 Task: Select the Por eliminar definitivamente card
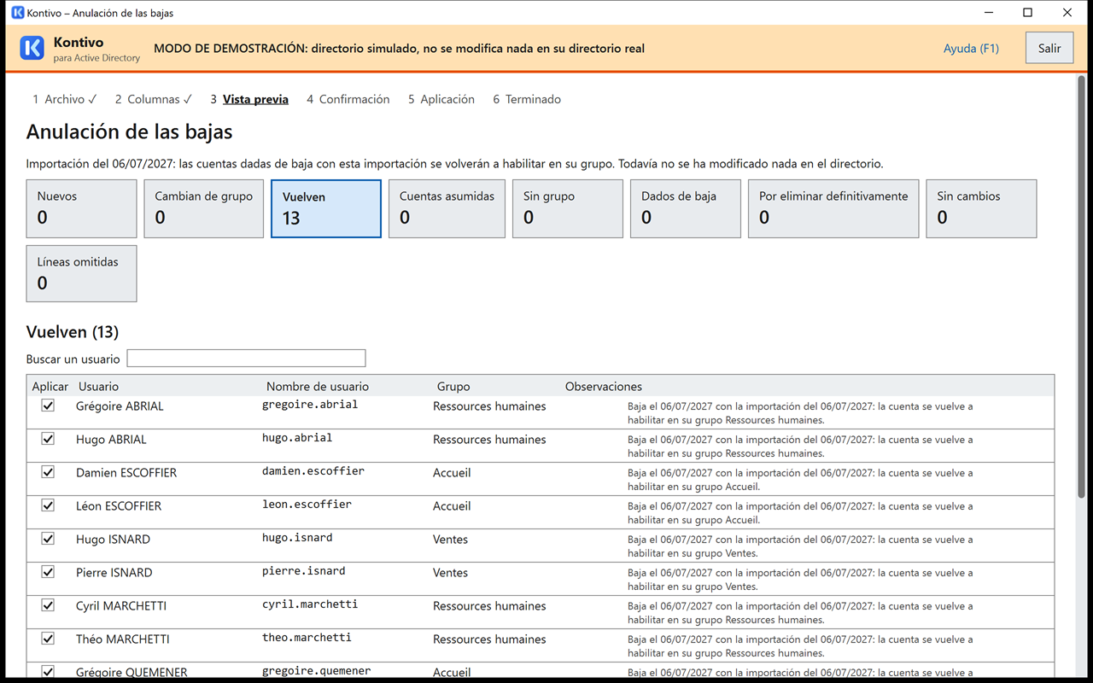pos(833,208)
